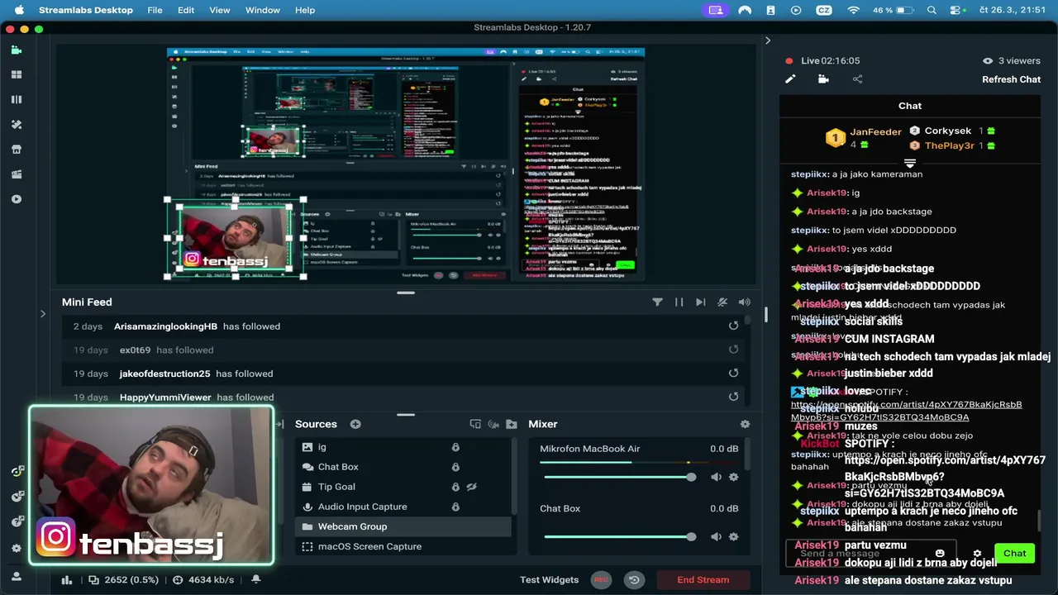Click the viewers eye icon
The height and width of the screenshot is (595, 1058).
click(x=987, y=60)
